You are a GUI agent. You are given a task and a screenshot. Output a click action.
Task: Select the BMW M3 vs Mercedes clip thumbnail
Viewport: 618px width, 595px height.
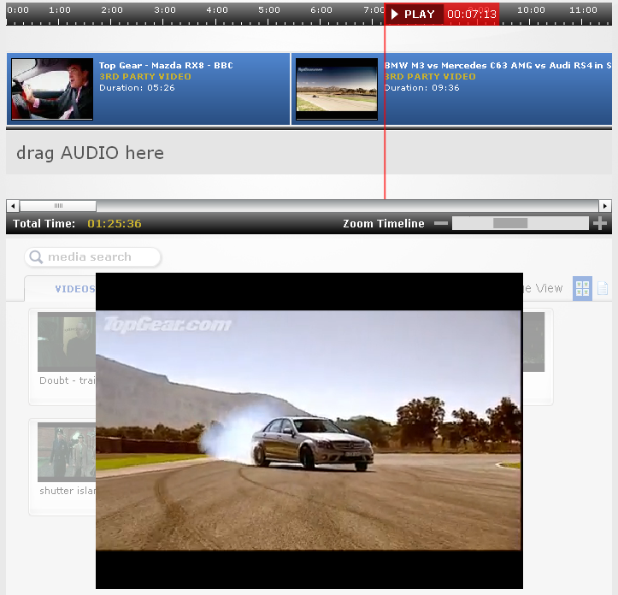tap(337, 89)
